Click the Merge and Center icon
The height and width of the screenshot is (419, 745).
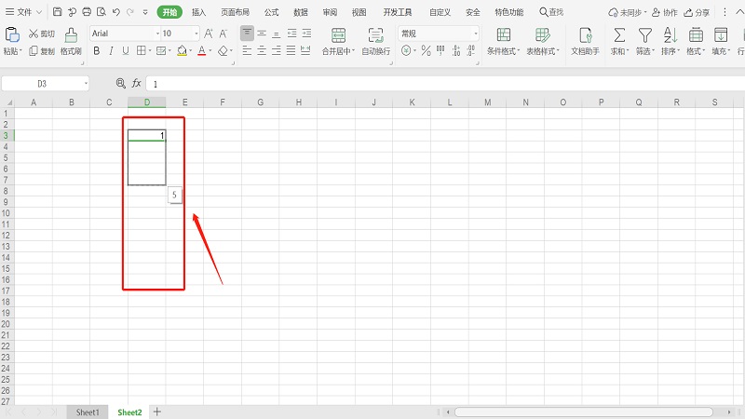coord(338,34)
